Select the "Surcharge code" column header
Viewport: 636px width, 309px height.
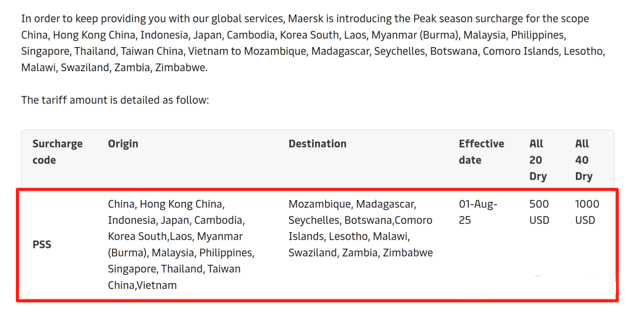click(x=57, y=152)
